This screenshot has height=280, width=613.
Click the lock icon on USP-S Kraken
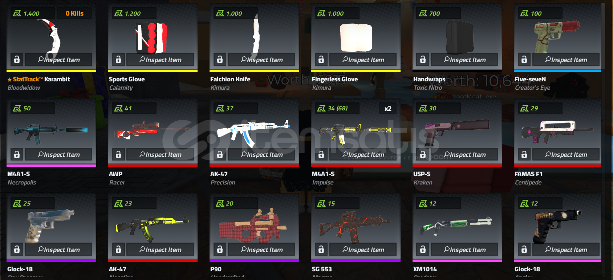[423, 154]
